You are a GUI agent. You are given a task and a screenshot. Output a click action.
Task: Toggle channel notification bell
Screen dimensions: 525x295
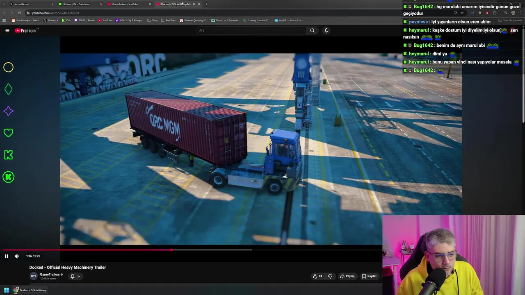[x=73, y=276]
